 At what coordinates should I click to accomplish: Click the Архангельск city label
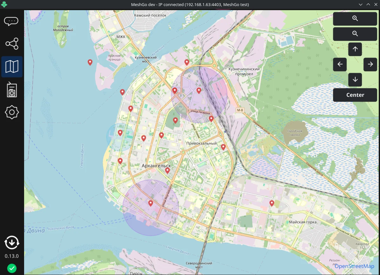[156, 166]
